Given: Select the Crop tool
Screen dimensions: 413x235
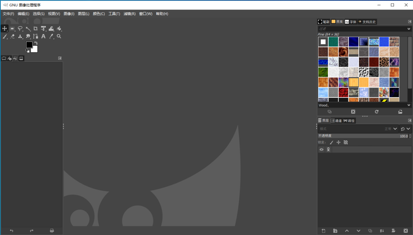Looking at the screenshot, I should coord(36,28).
